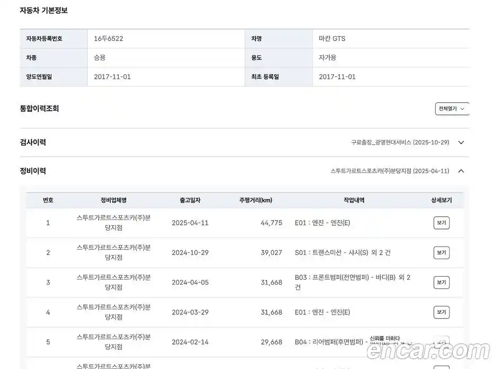The height and width of the screenshot is (369, 492).
Task: Click the 통합이력조회 heading
Action: tap(39, 109)
